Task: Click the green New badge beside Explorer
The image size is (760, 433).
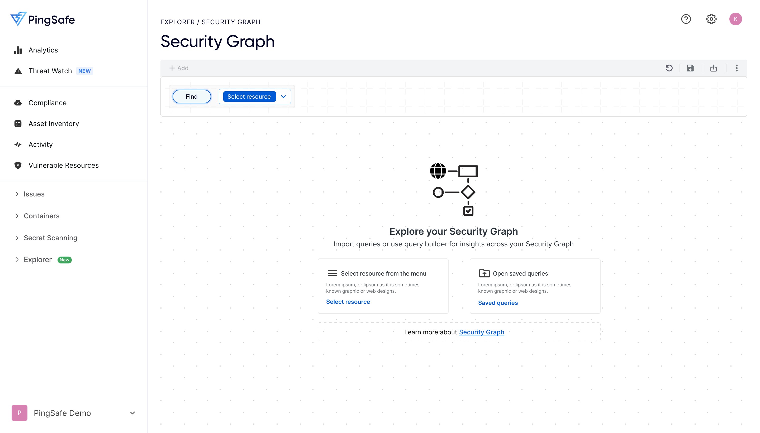Action: pyautogui.click(x=64, y=260)
